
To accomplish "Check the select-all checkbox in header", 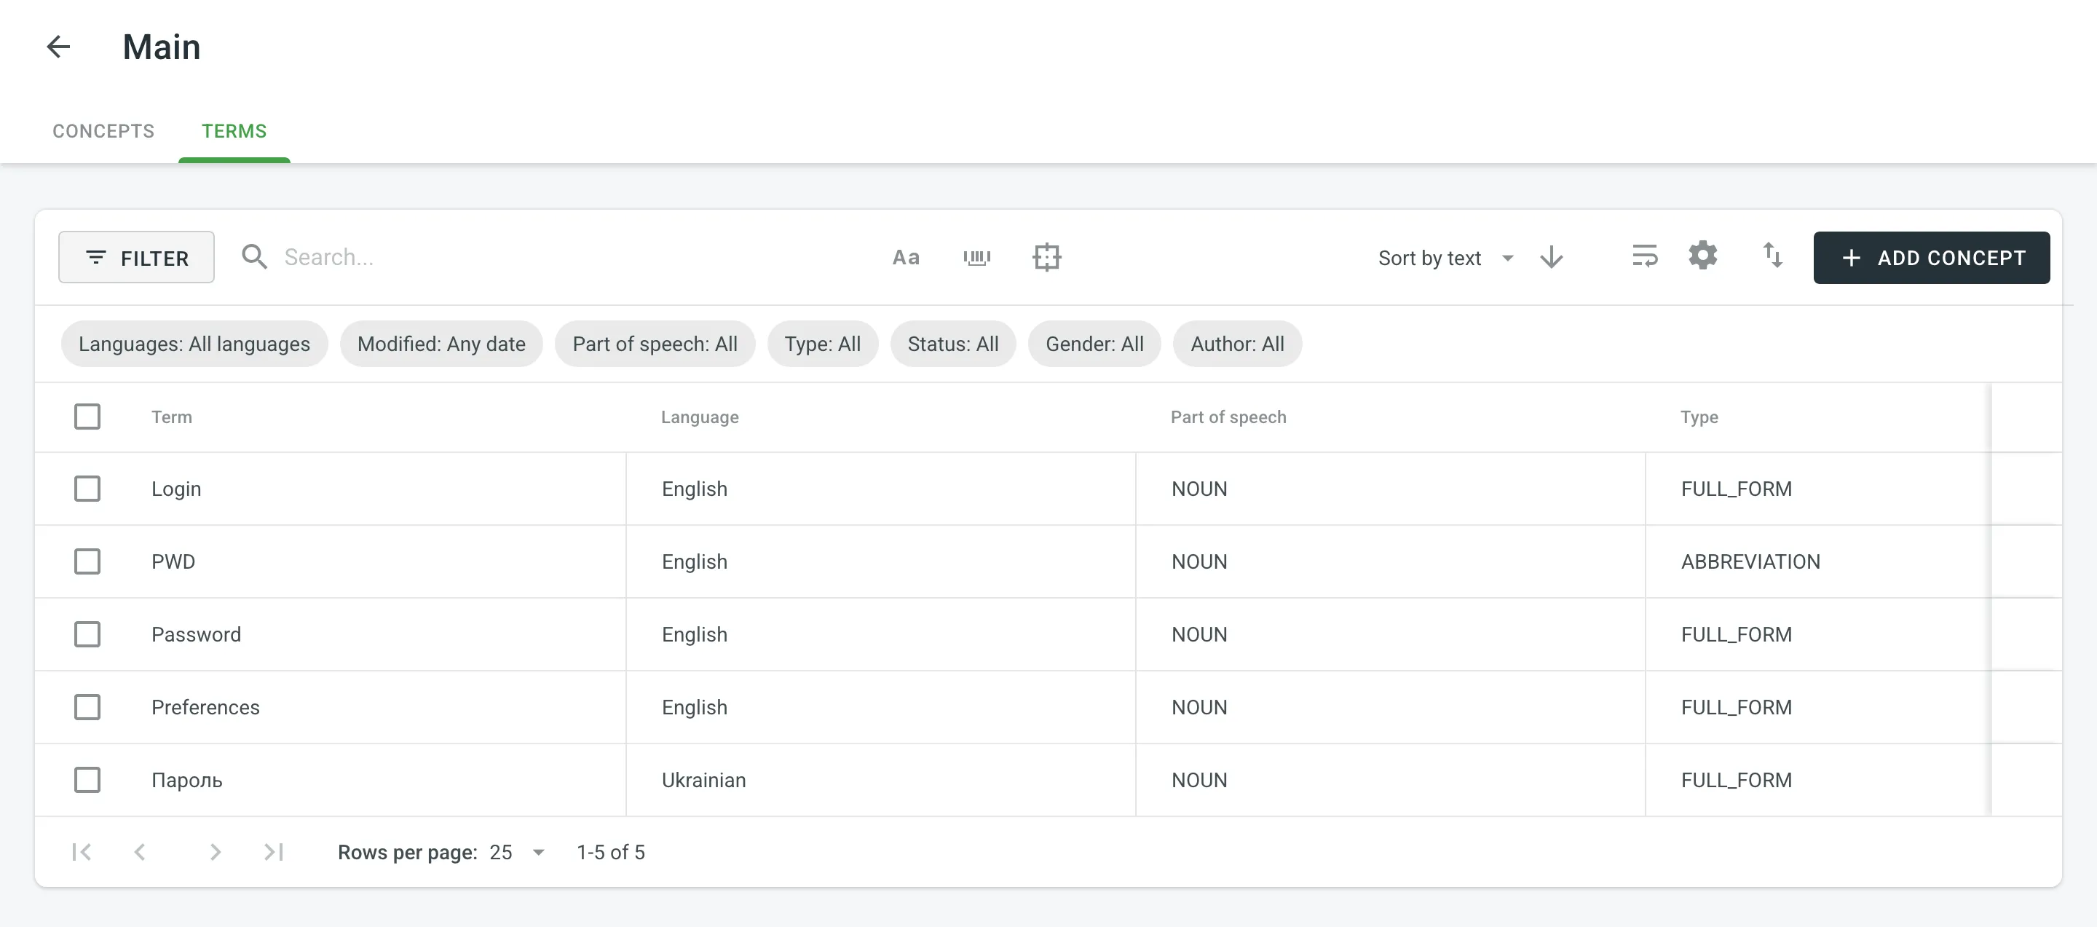I will pos(87,417).
